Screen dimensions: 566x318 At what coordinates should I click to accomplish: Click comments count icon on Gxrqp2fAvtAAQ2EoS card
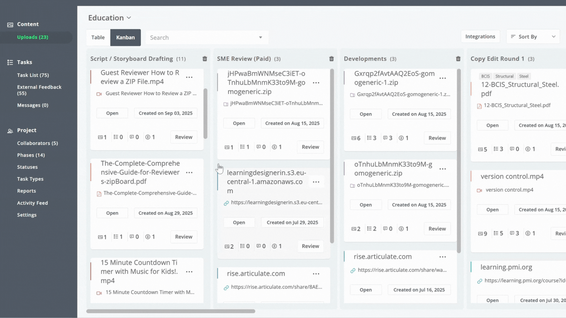pos(385,138)
